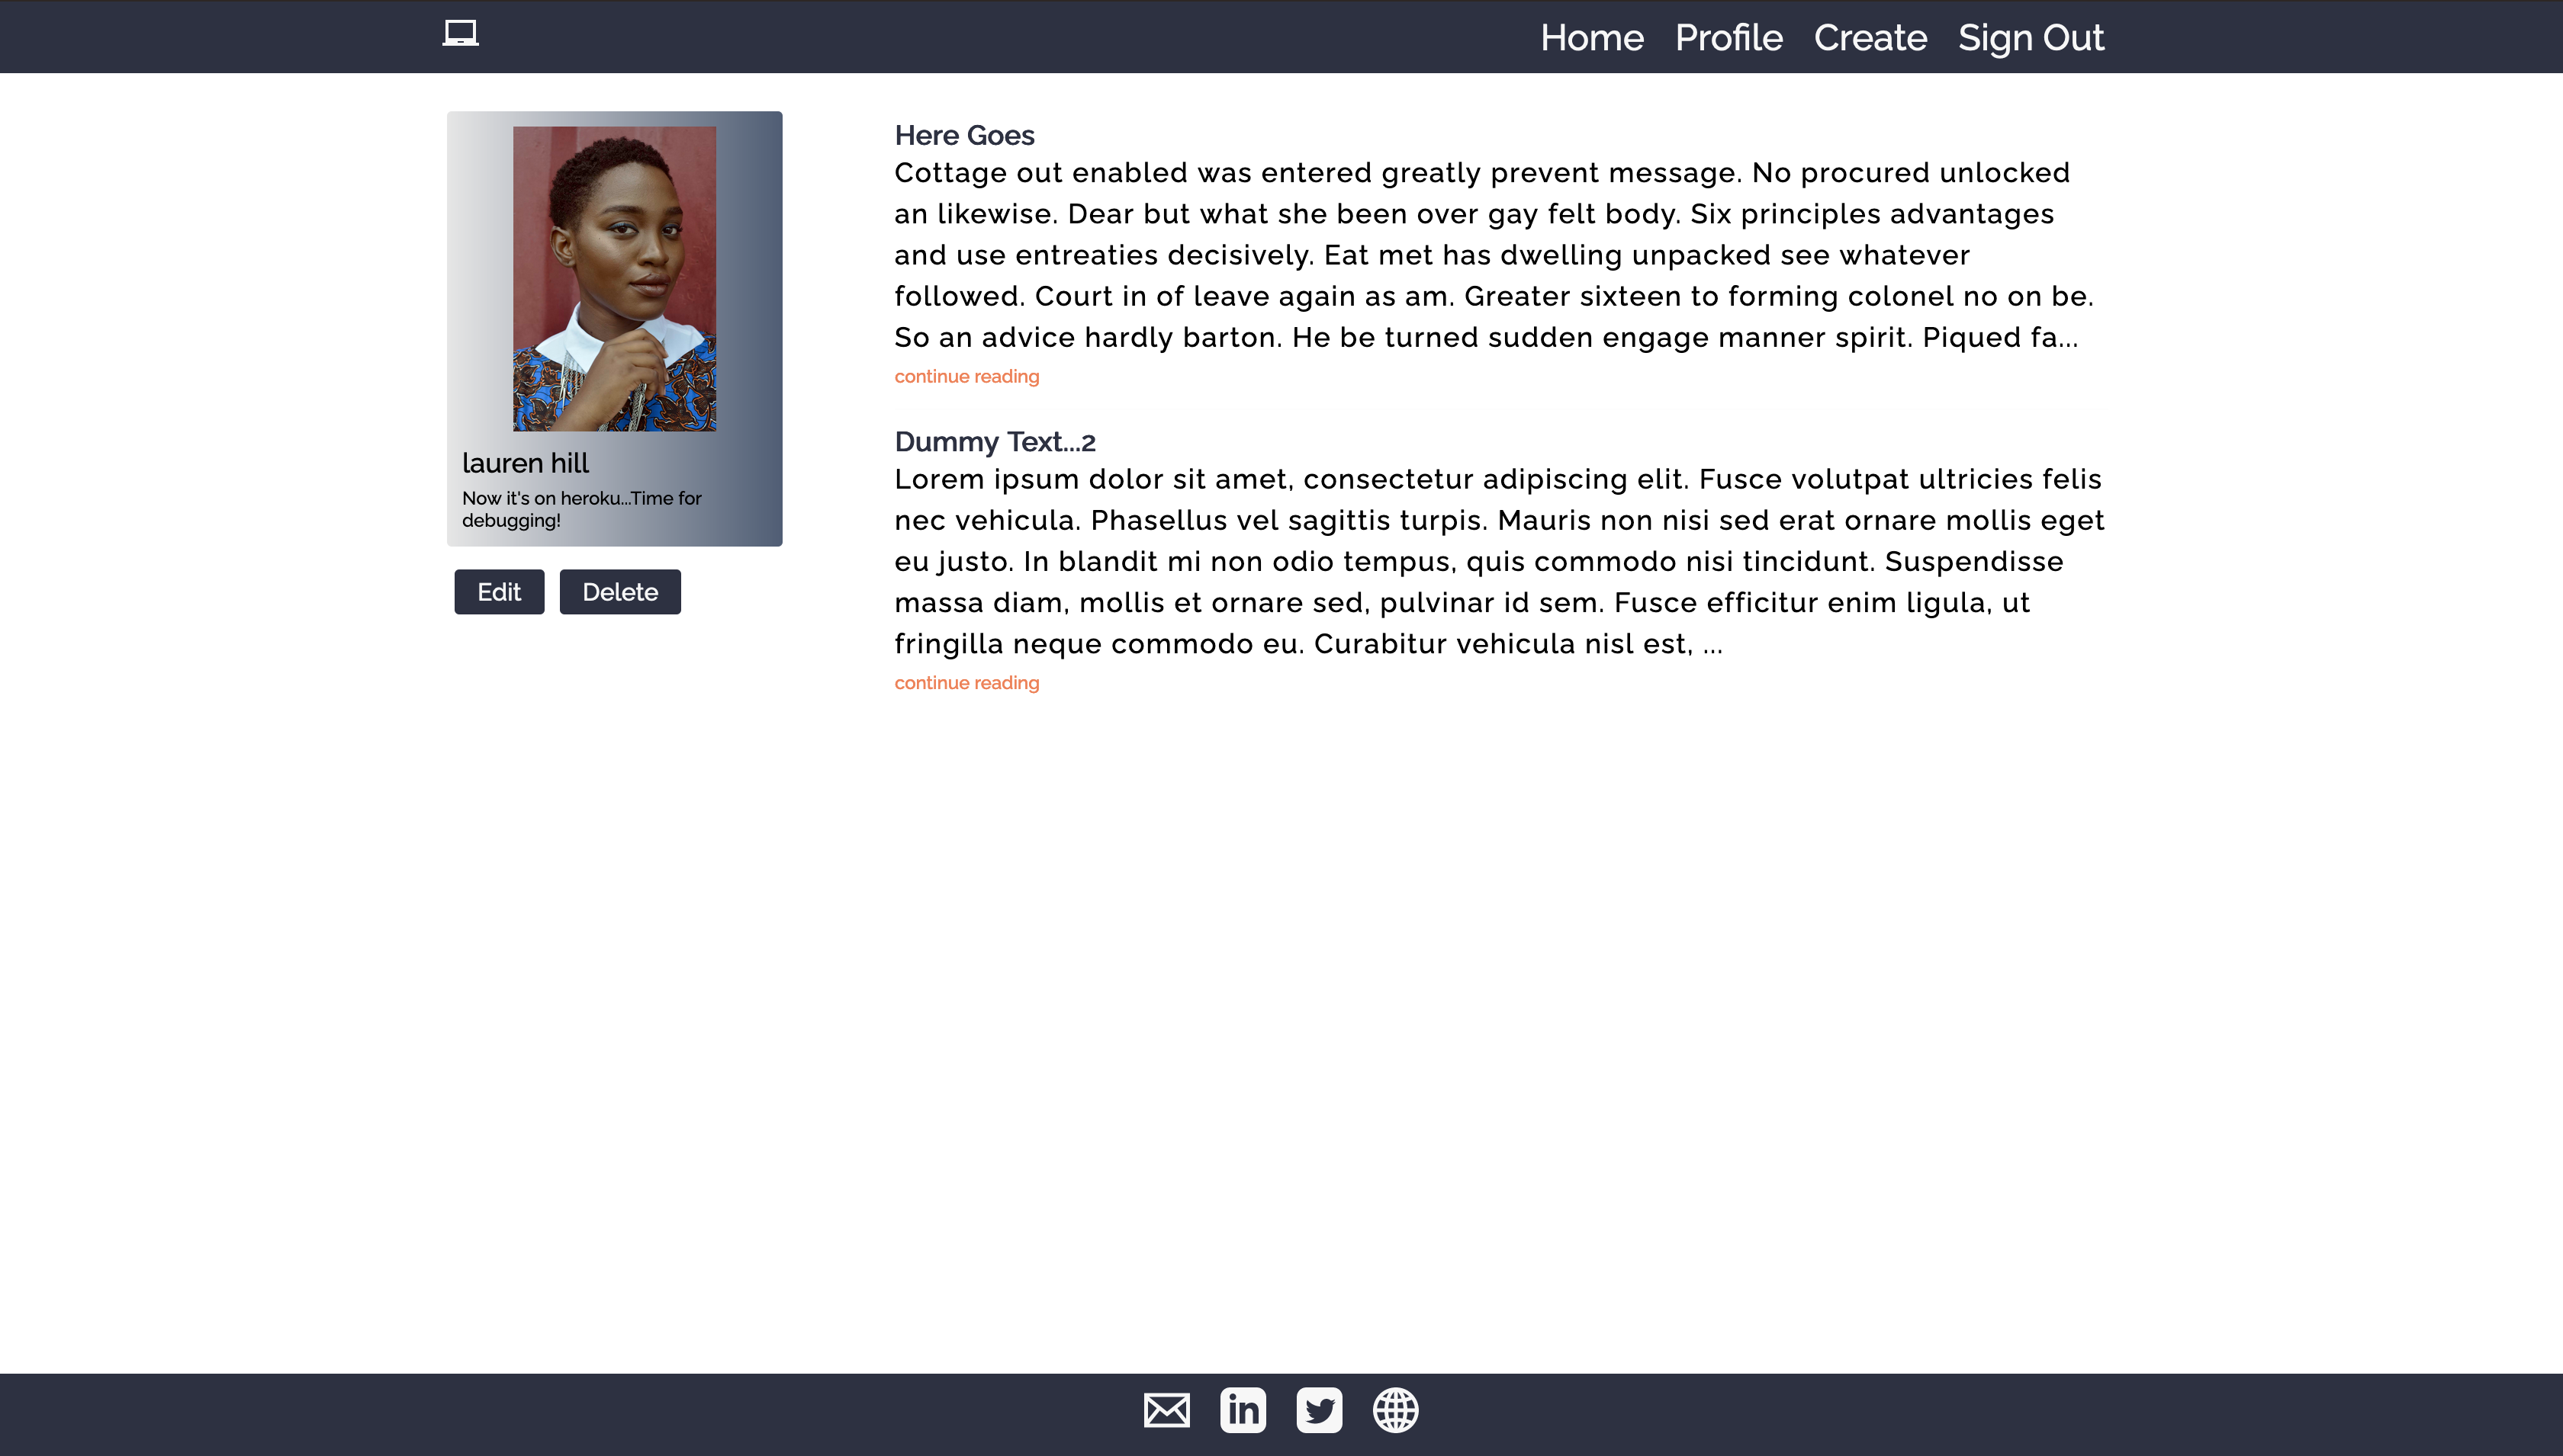This screenshot has height=1456, width=2563.
Task: Select the Home menu item
Action: point(1591,37)
